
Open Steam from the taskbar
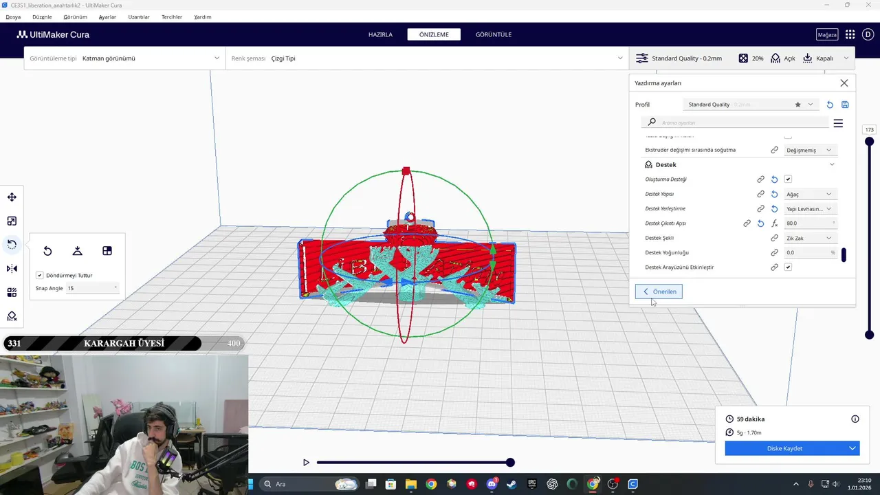pyautogui.click(x=511, y=484)
